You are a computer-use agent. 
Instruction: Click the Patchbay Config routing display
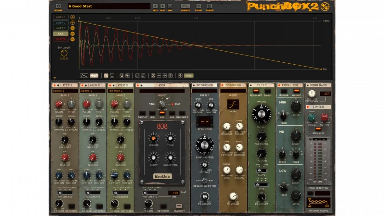click(x=318, y=203)
